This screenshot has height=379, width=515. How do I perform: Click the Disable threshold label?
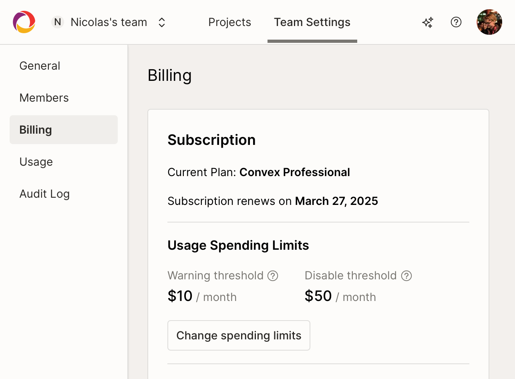(x=351, y=276)
